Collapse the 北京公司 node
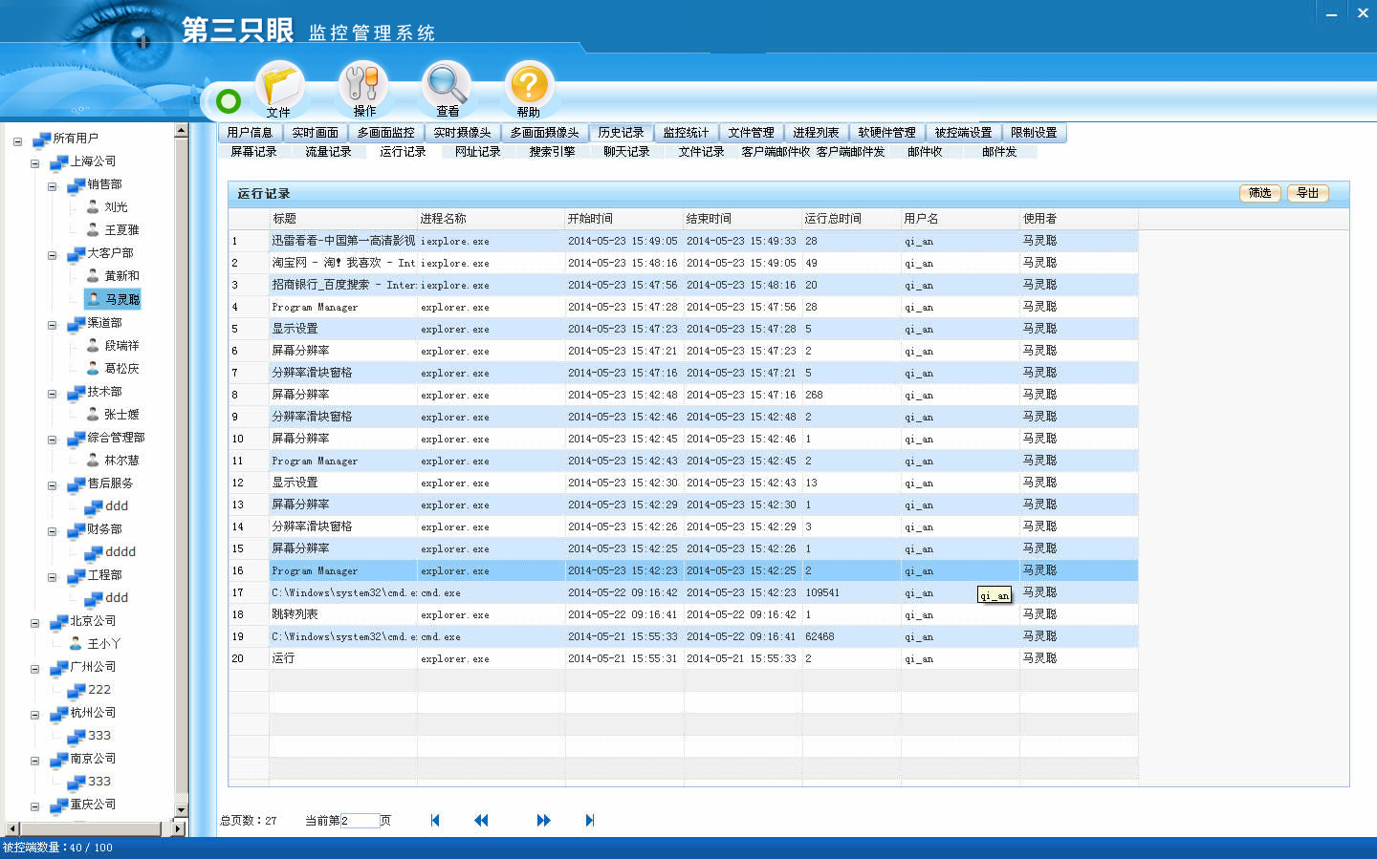Viewport: 1377px width, 859px height. coord(34,624)
